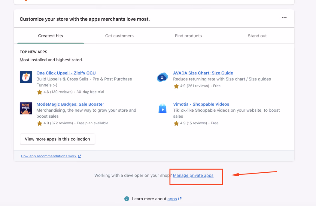
Task: Click the Customize your store heading
Action: point(85,19)
